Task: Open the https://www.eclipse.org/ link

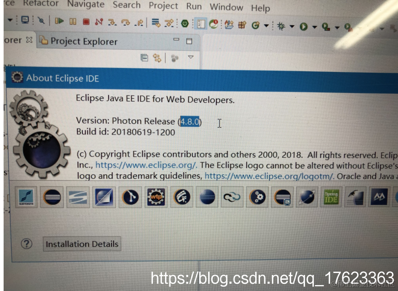Action: pos(146,165)
